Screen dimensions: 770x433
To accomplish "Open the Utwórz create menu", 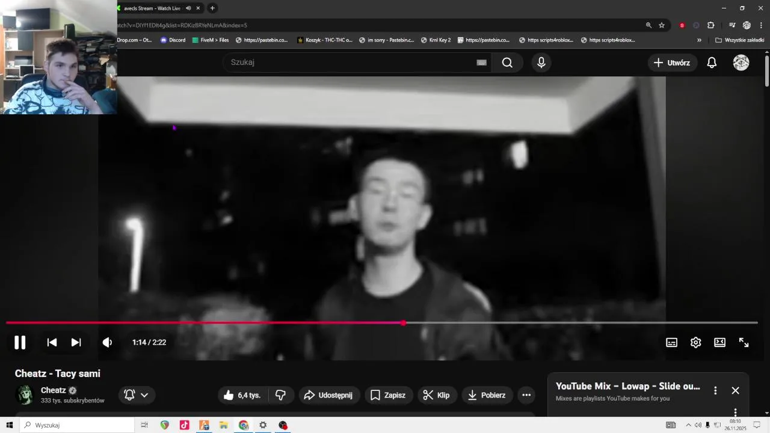I will (x=673, y=63).
